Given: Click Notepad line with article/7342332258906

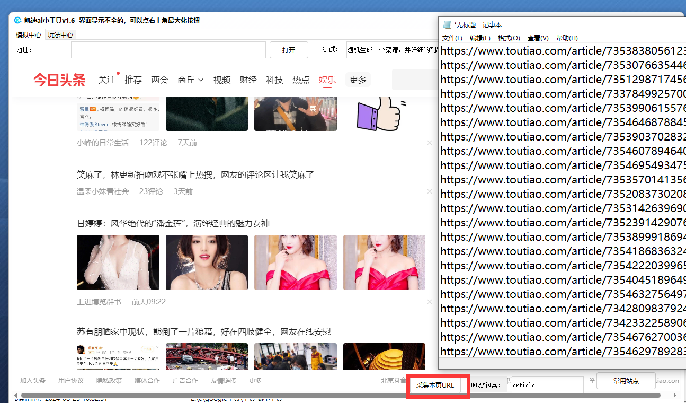Looking at the screenshot, I should (x=563, y=323).
